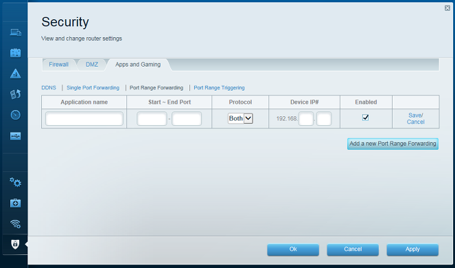Click Save link in the rule row
The height and width of the screenshot is (268, 455).
tap(415, 115)
